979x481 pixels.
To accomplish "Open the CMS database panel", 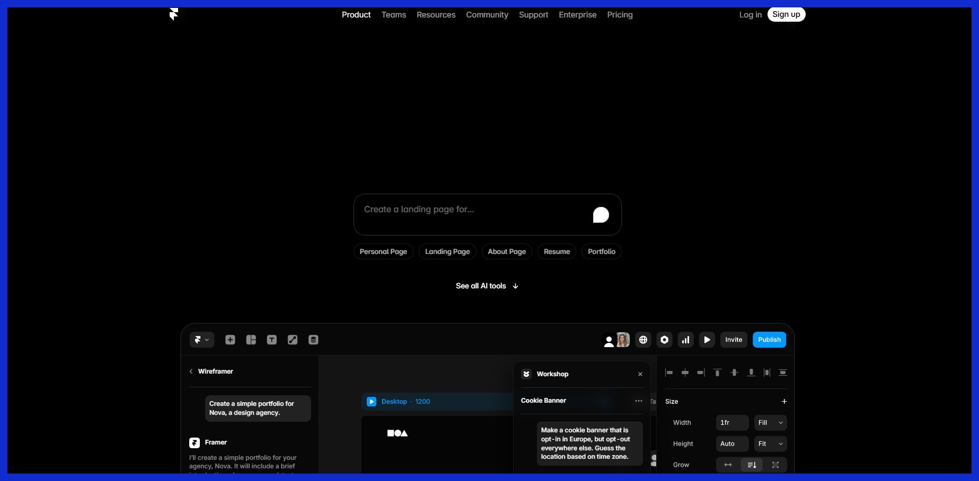I will click(313, 340).
